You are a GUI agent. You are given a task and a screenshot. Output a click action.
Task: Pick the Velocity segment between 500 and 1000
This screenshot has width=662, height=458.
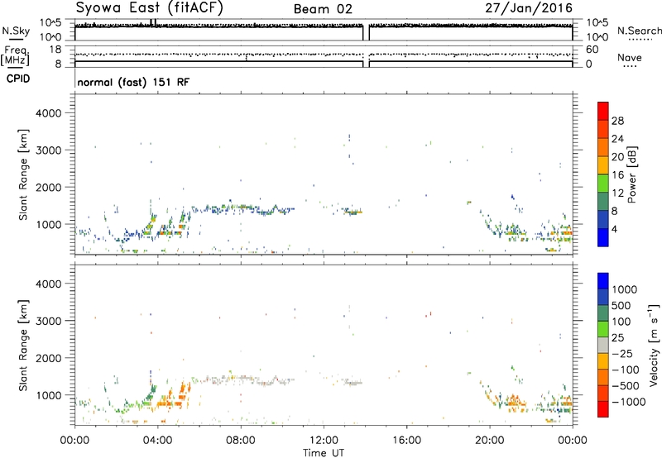point(603,297)
